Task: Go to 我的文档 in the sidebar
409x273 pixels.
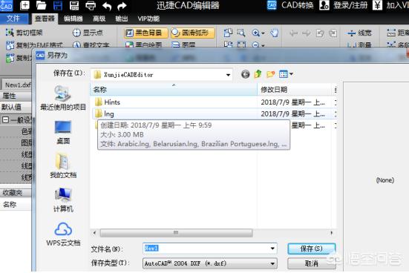Action: 63,166
